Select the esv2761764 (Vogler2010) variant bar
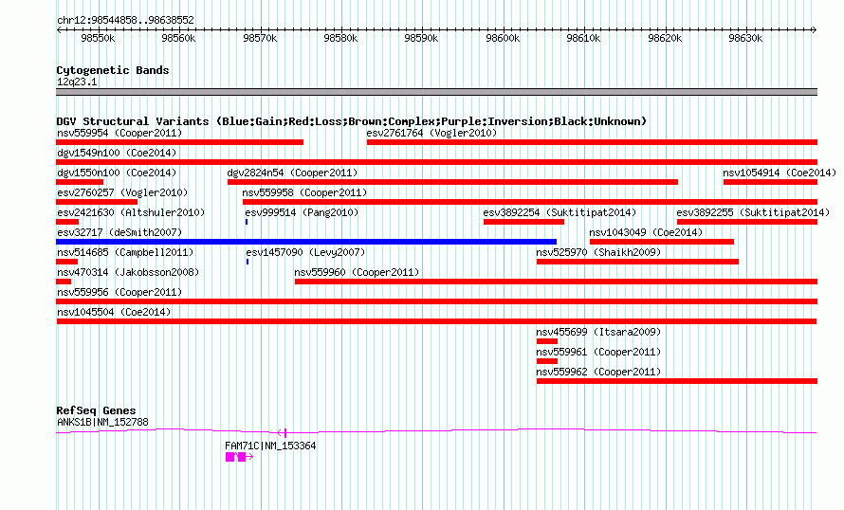844x510 pixels. (x=592, y=142)
